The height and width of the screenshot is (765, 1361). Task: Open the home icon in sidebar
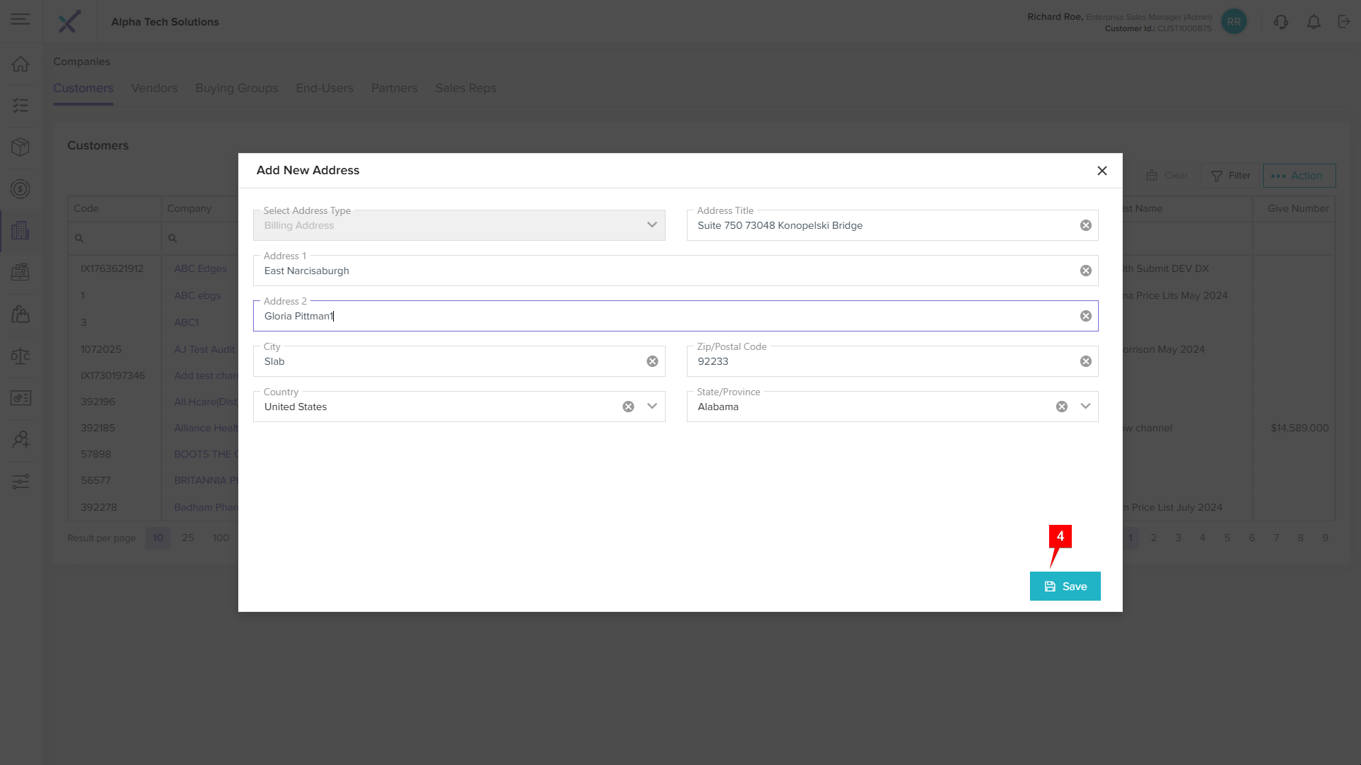coord(21,64)
